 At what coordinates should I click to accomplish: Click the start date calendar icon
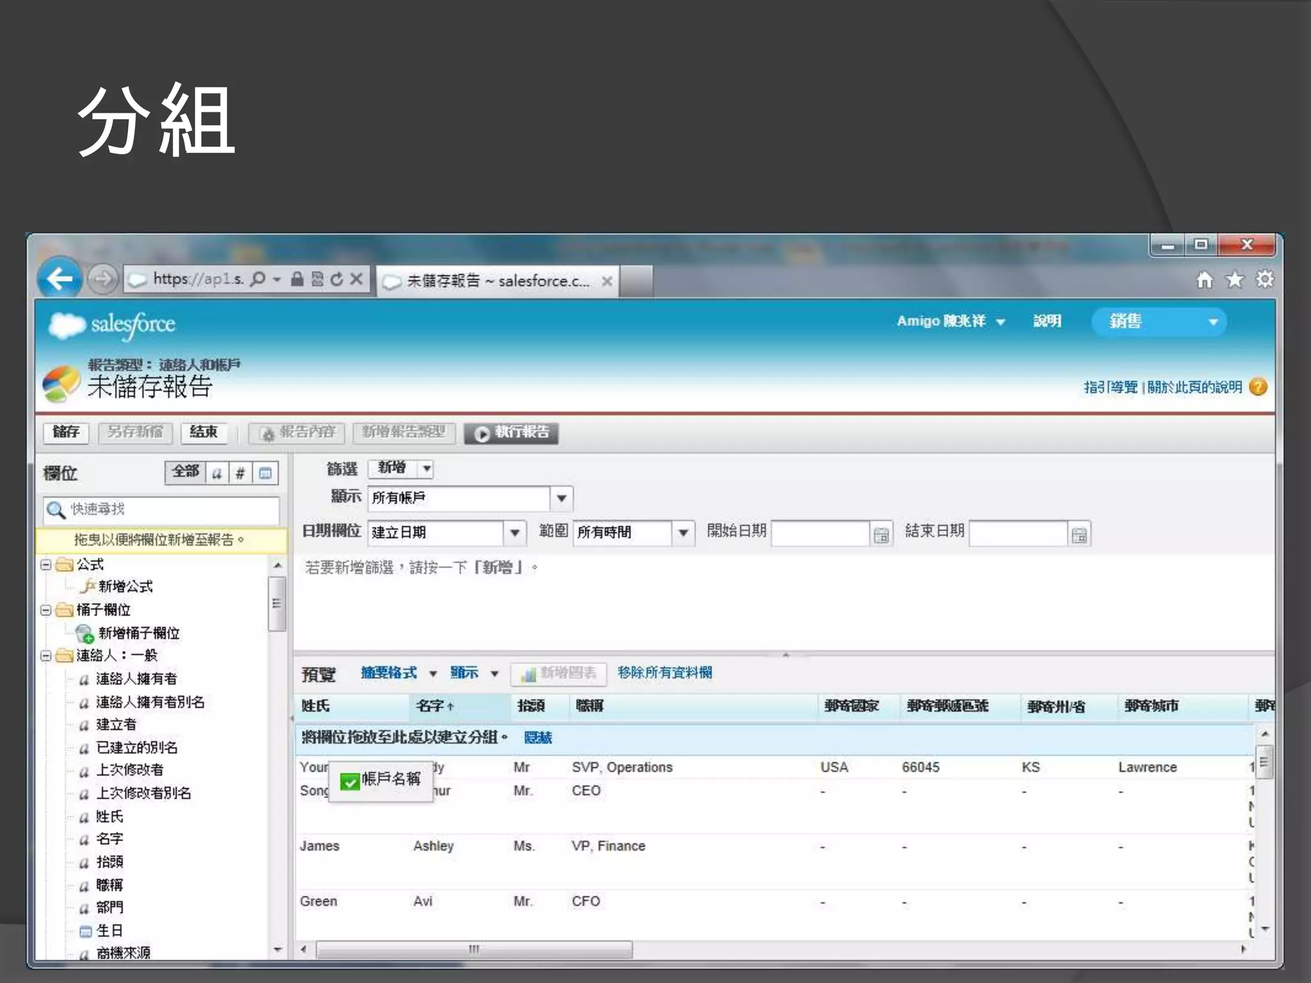click(x=881, y=534)
